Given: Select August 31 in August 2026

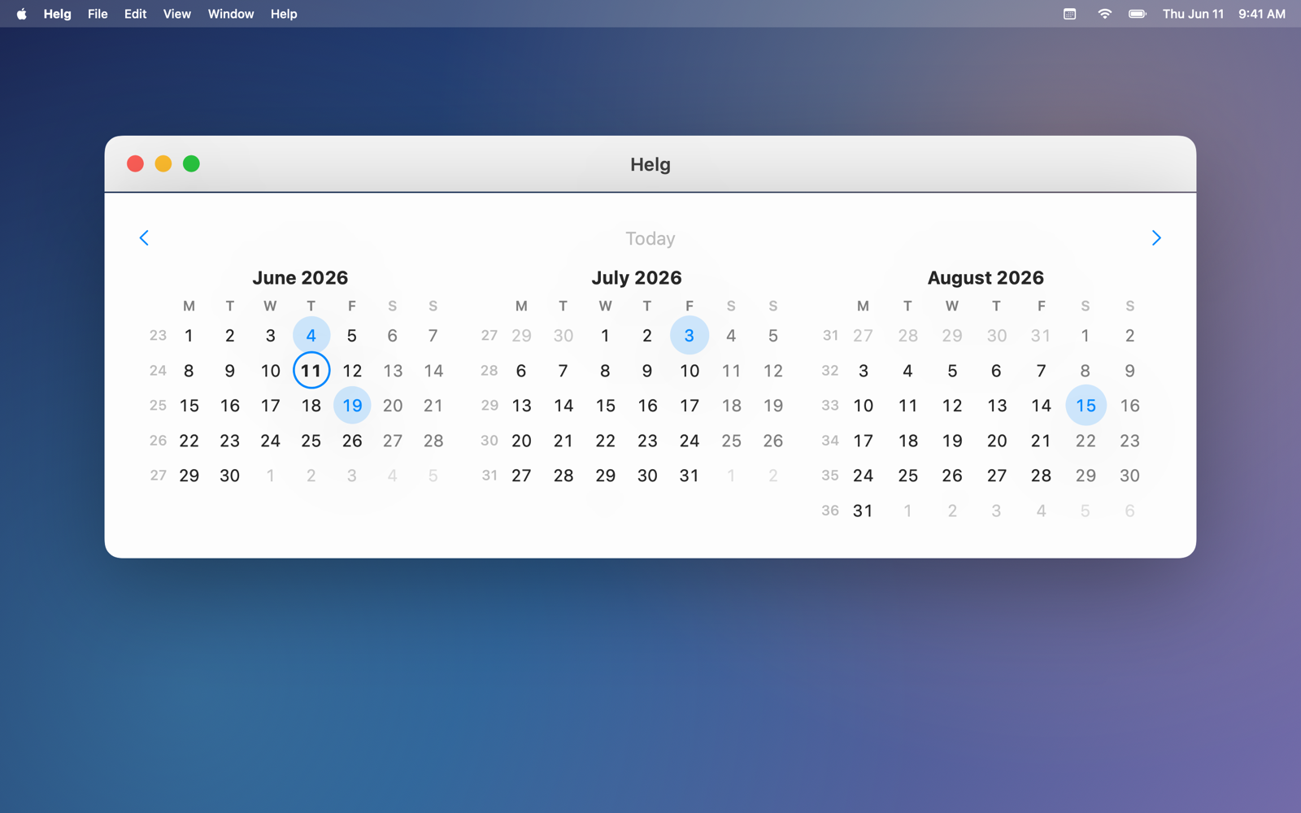Looking at the screenshot, I should point(863,511).
